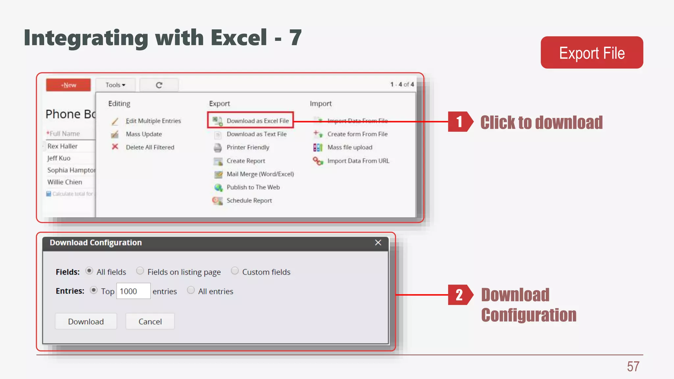This screenshot has height=379, width=674.
Task: Choose Printer Friendly export option
Action: coord(248,148)
